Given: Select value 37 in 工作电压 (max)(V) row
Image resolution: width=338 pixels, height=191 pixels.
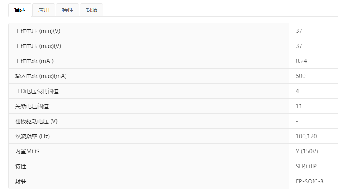Looking at the screenshot, I should (299, 46).
